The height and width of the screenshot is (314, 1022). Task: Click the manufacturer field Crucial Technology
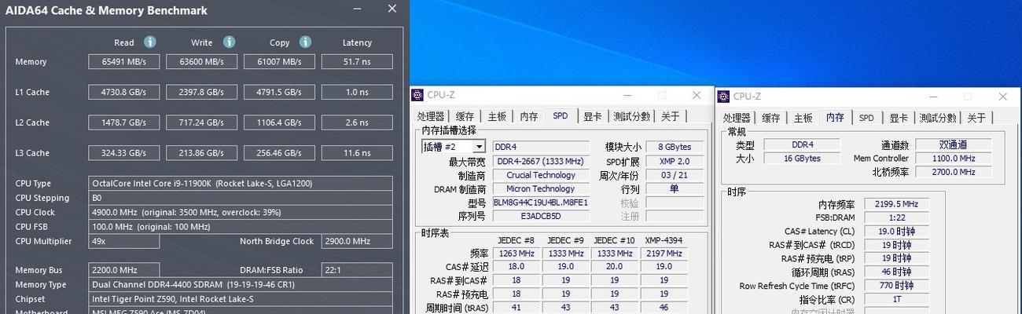point(541,175)
